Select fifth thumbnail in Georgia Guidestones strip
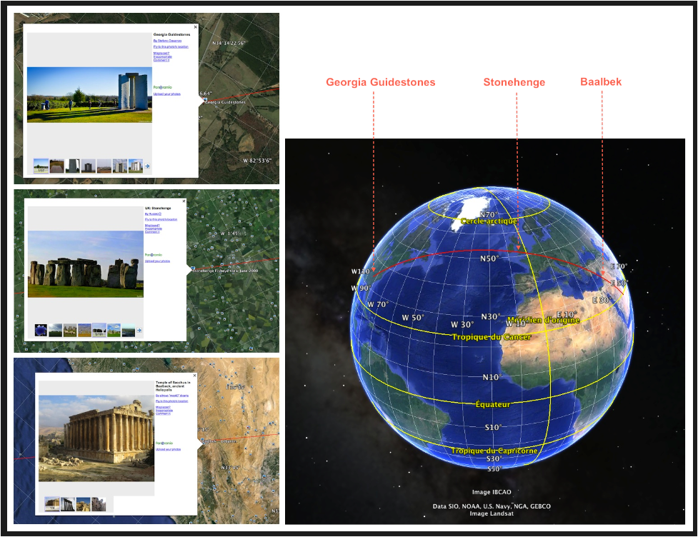The width and height of the screenshot is (698, 537). coord(104,166)
